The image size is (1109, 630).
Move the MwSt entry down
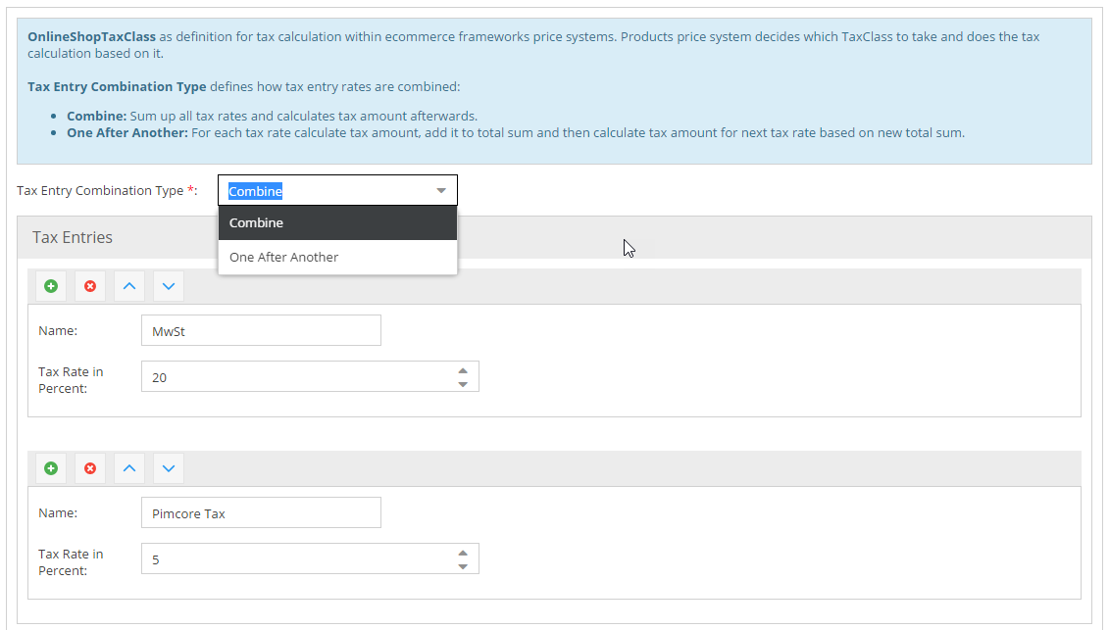click(x=169, y=286)
